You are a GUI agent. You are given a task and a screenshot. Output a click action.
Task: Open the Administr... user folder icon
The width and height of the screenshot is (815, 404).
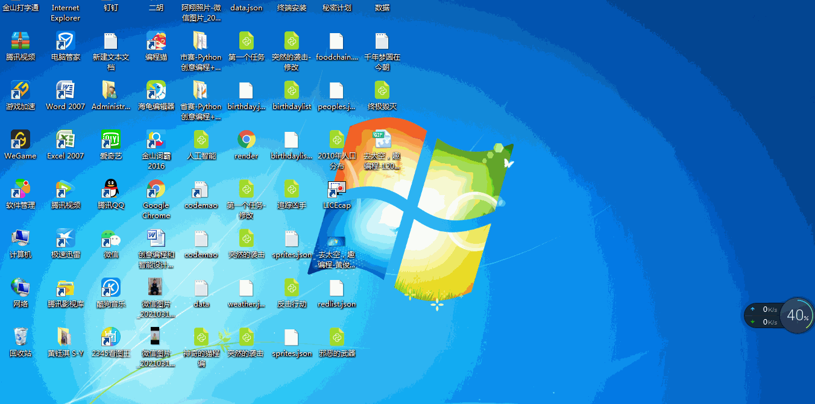click(x=111, y=90)
